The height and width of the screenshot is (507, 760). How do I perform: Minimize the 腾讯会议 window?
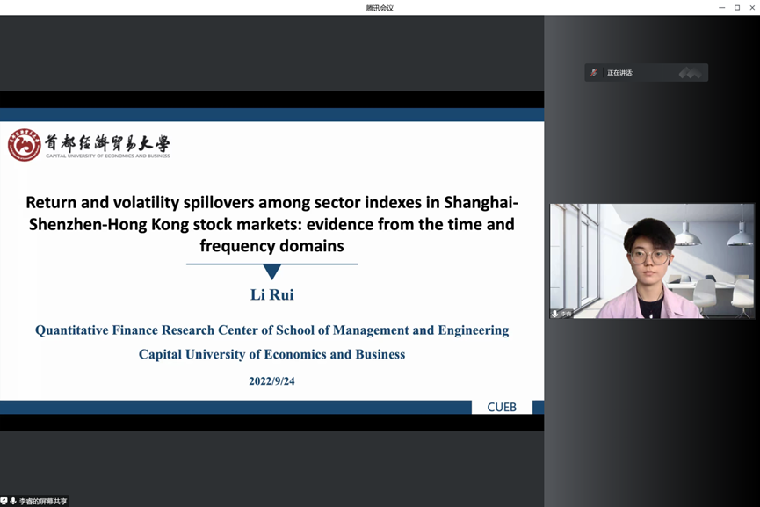pyautogui.click(x=721, y=8)
